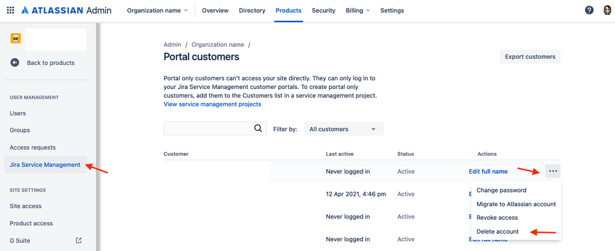The image size is (615, 251).
Task: Expand the Organization name dropdown
Action: 157,10
